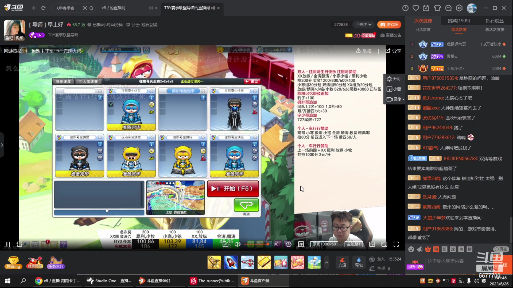Click 举报 report link

pyautogui.click(x=364, y=51)
